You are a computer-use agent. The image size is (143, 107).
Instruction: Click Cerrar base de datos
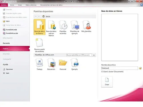click(x=12, y=25)
